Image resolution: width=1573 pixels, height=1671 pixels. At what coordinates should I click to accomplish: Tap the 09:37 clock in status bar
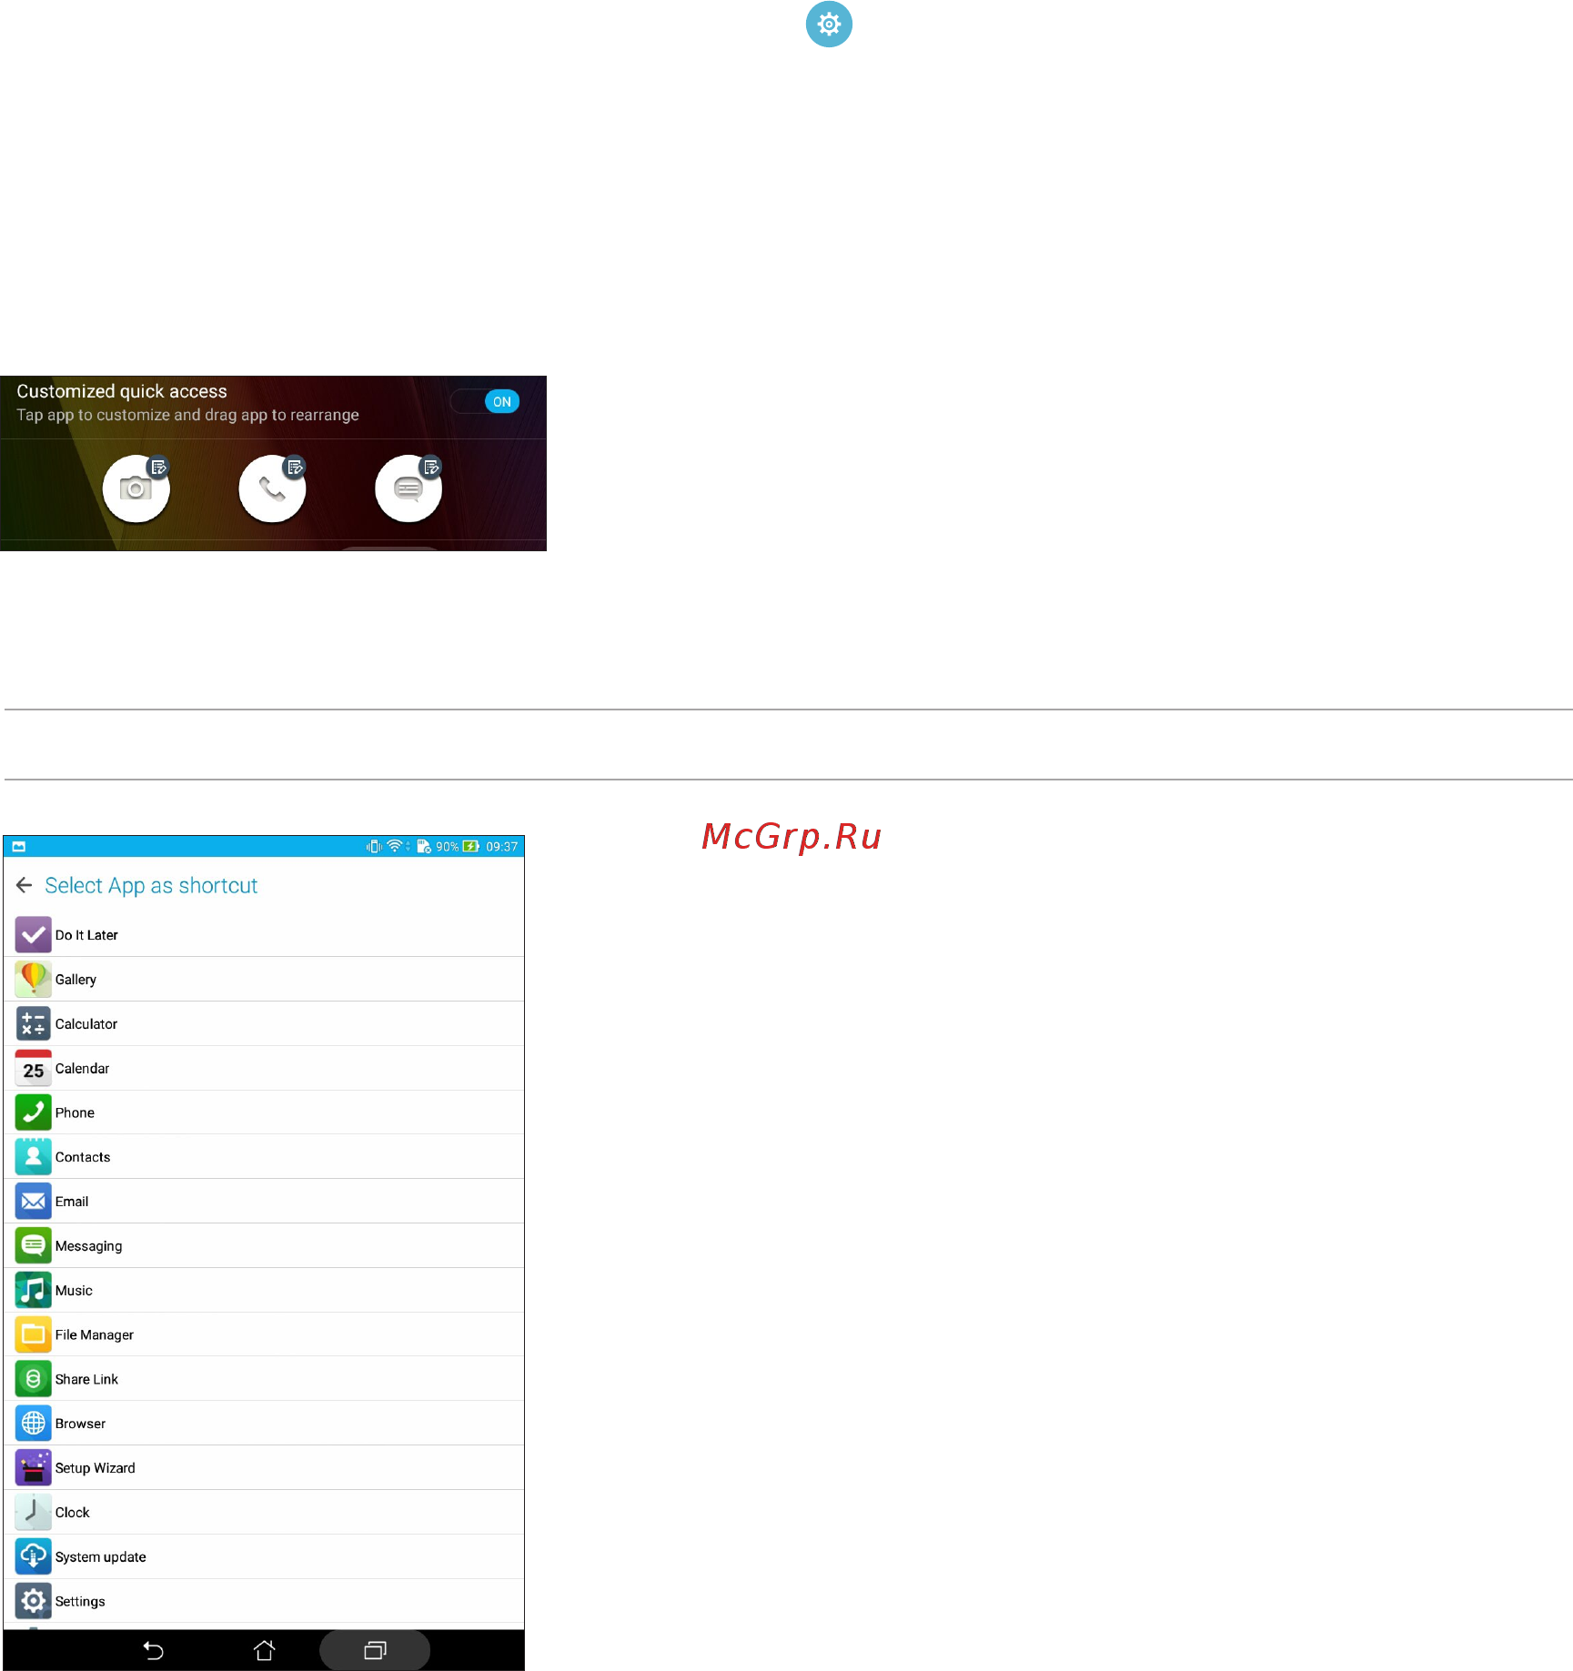tap(501, 846)
